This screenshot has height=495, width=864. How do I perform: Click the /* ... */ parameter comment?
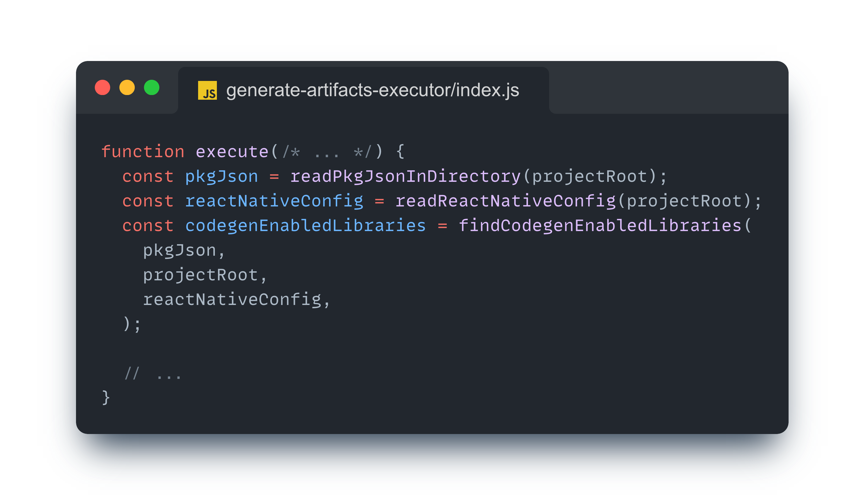click(327, 152)
